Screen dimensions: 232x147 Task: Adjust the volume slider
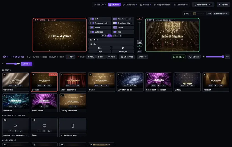(13, 64)
